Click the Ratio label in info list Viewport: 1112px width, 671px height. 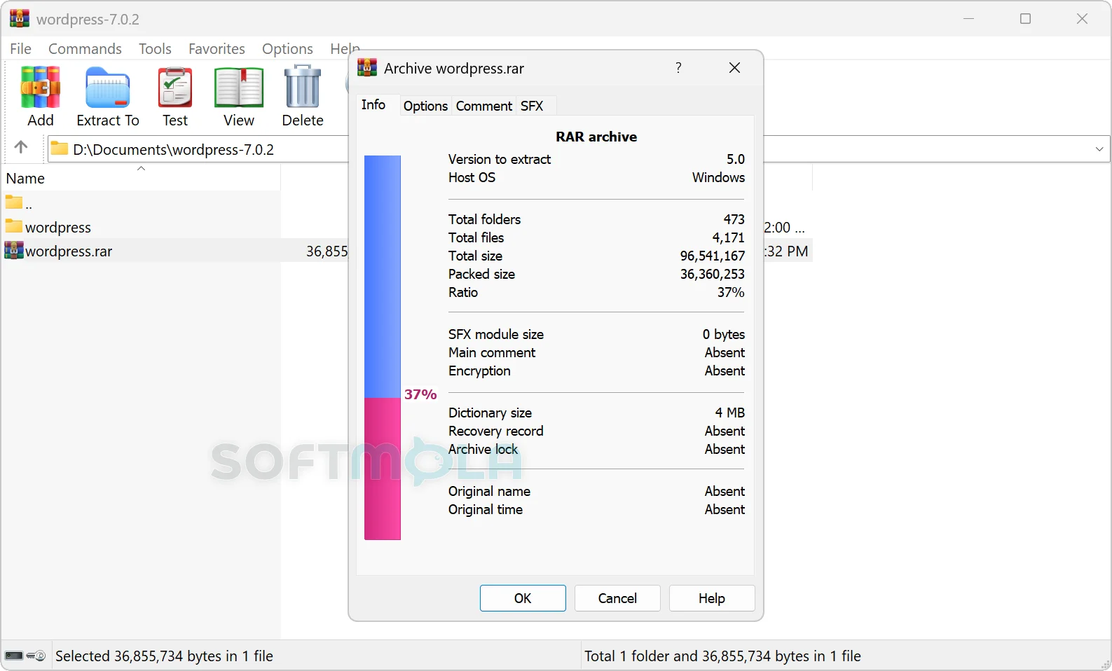pyautogui.click(x=463, y=292)
